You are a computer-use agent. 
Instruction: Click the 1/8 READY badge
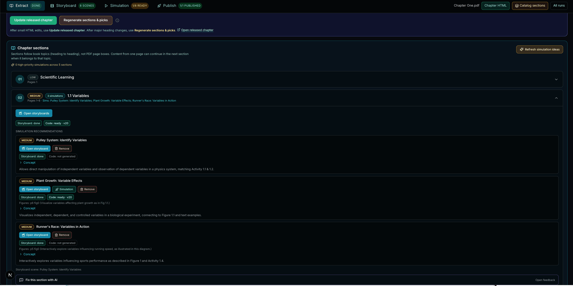(140, 6)
